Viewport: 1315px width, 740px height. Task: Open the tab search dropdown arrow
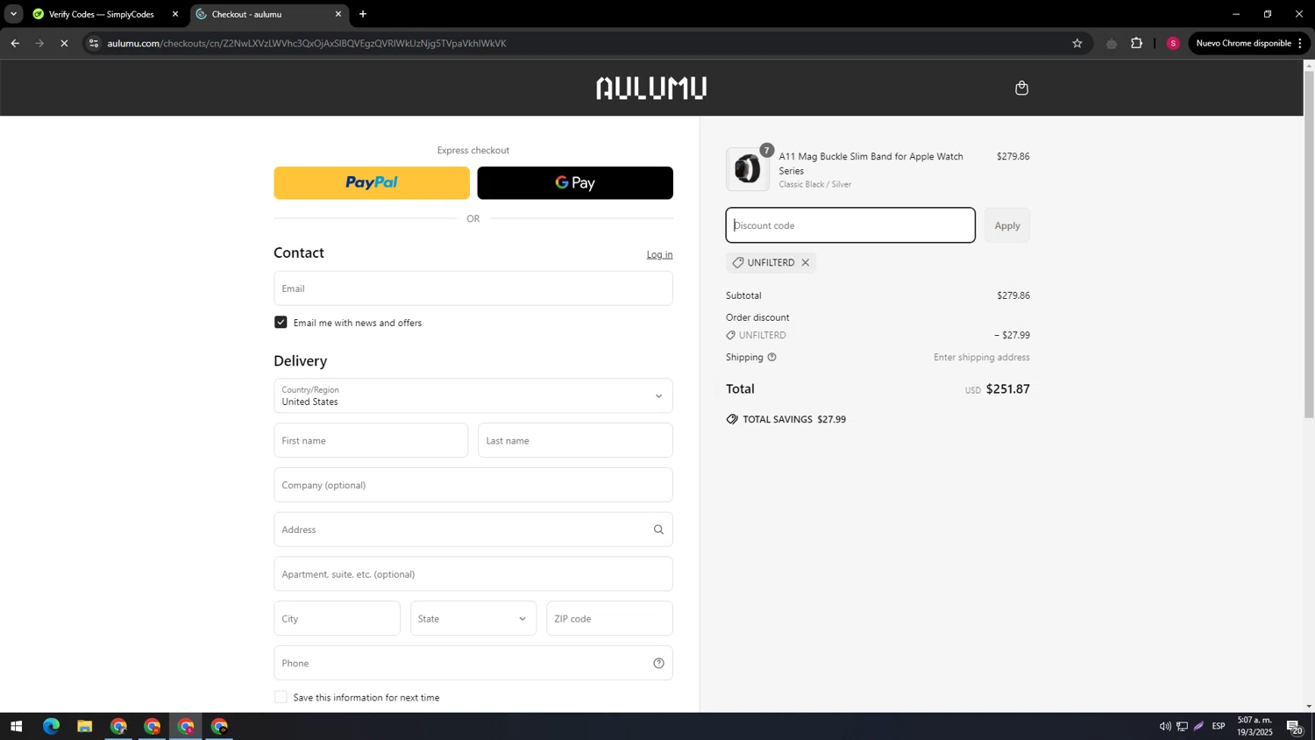click(13, 14)
